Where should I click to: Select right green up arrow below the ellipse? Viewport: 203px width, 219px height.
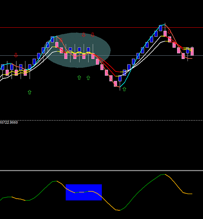[88, 78]
